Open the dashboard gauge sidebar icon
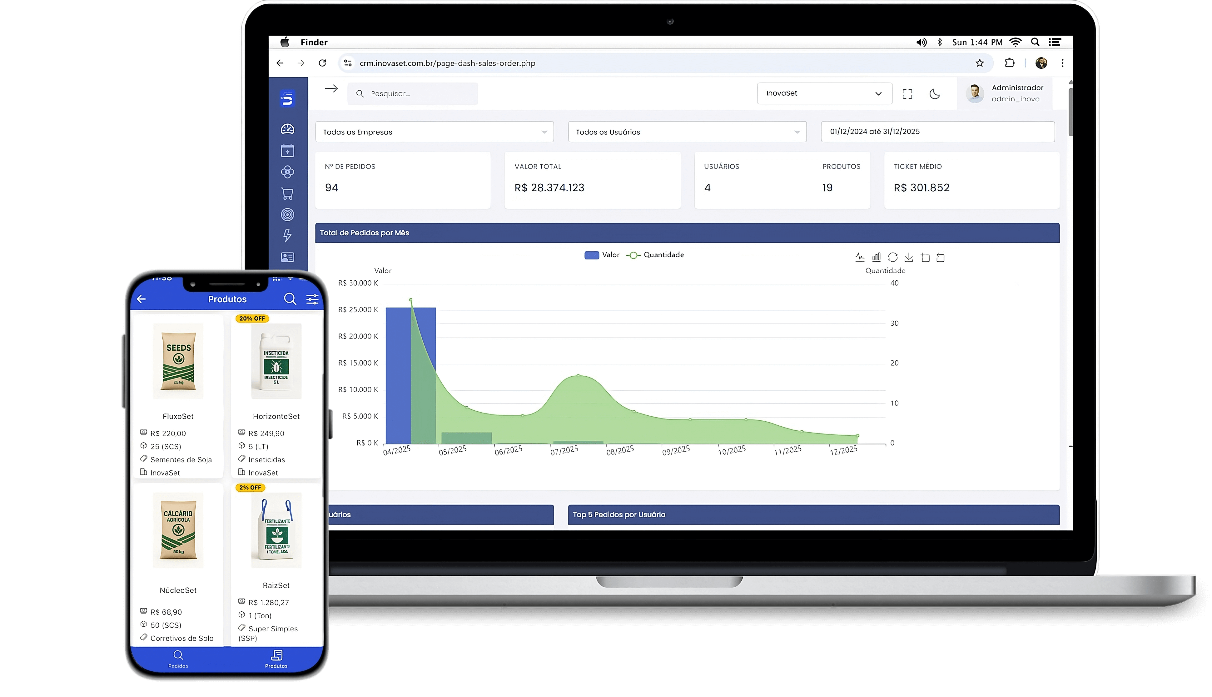The height and width of the screenshot is (697, 1212). coord(287,129)
